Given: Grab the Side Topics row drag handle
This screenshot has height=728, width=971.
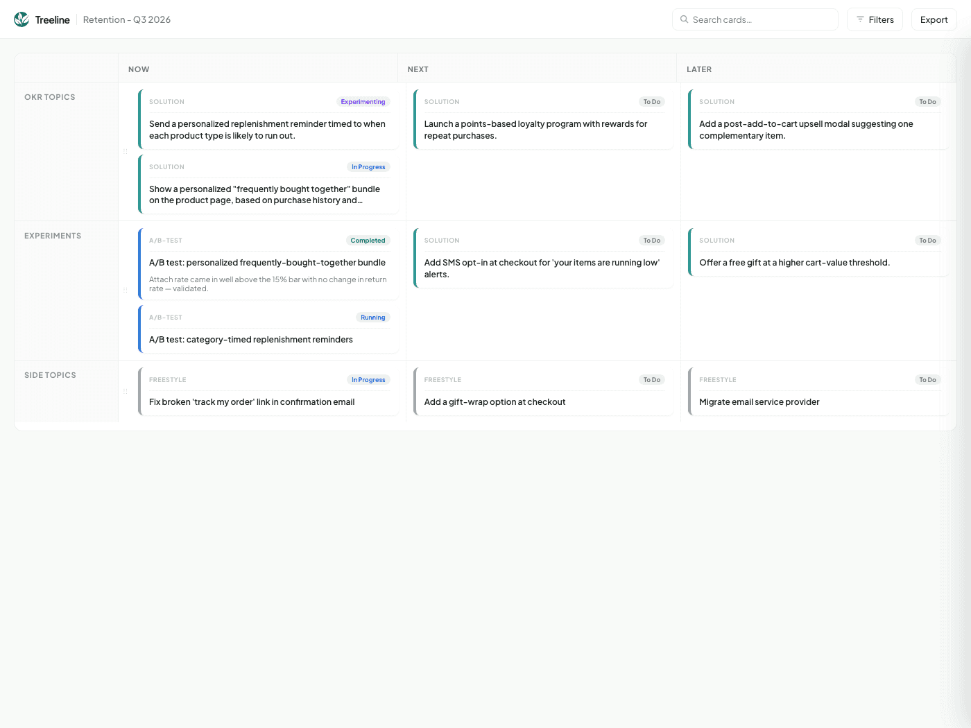Looking at the screenshot, I should 126,391.
